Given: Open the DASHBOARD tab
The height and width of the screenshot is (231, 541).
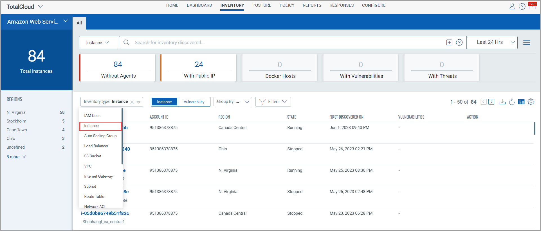Looking at the screenshot, I should point(199,5).
